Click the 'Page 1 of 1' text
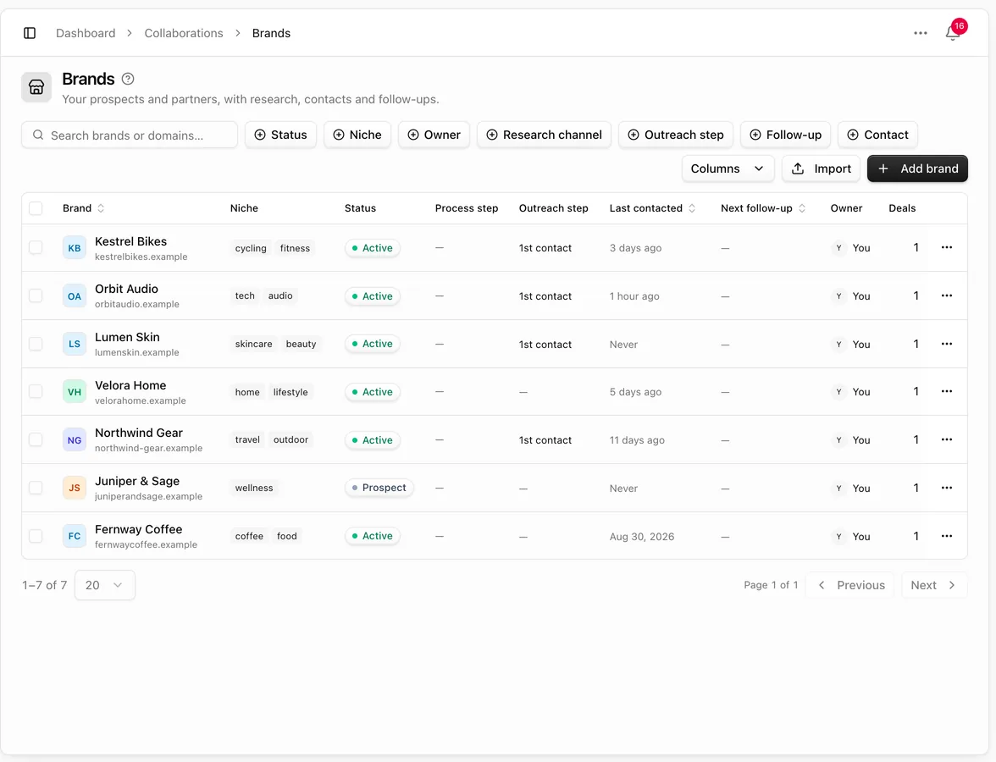 [771, 585]
